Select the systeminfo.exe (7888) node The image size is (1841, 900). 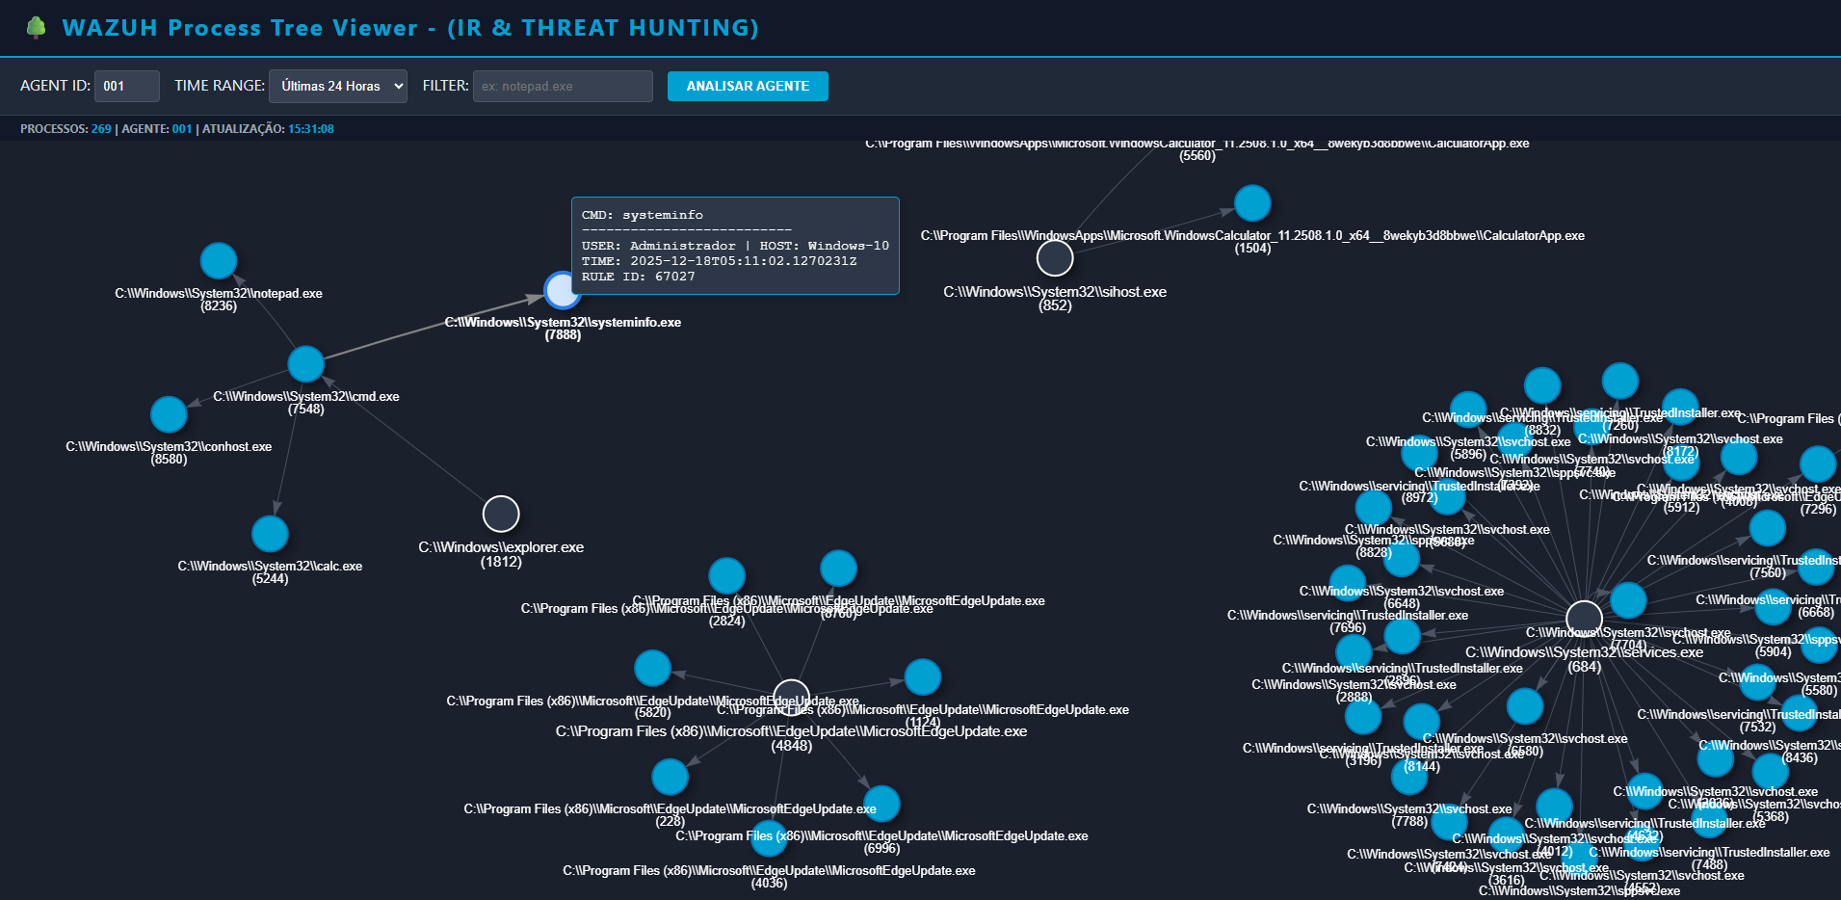563,289
